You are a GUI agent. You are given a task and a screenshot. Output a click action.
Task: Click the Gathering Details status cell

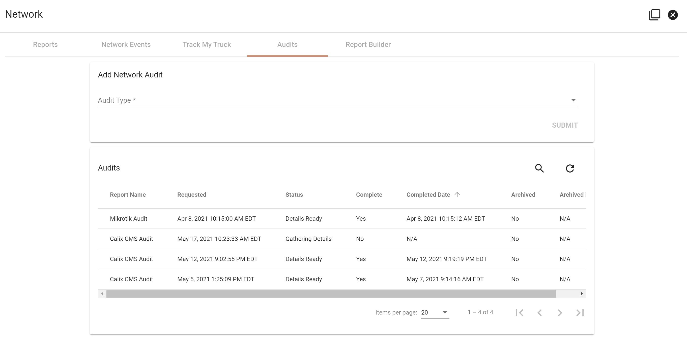pos(308,239)
